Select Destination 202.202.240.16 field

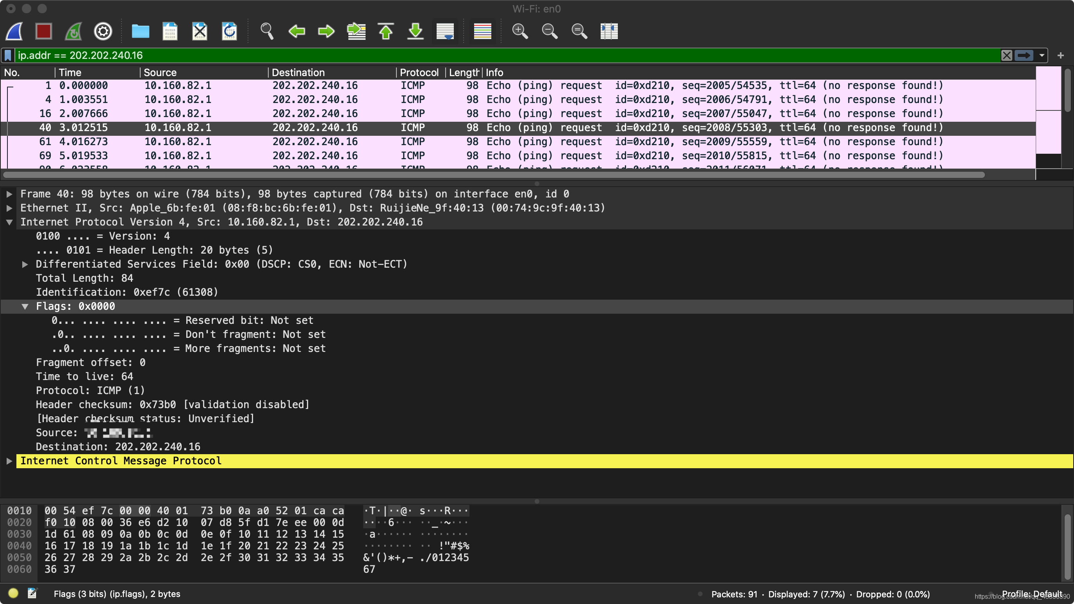(x=118, y=448)
